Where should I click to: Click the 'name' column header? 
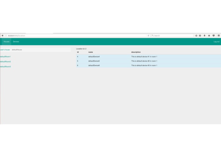pyautogui.click(x=91, y=52)
